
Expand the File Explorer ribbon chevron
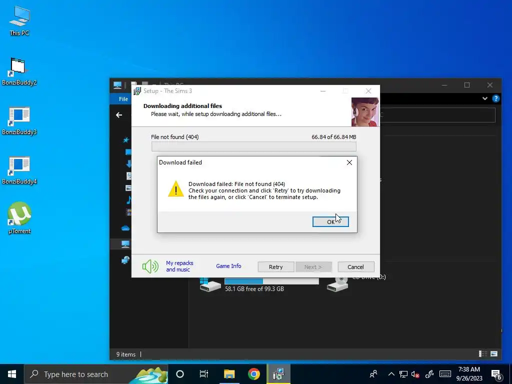[x=485, y=98]
